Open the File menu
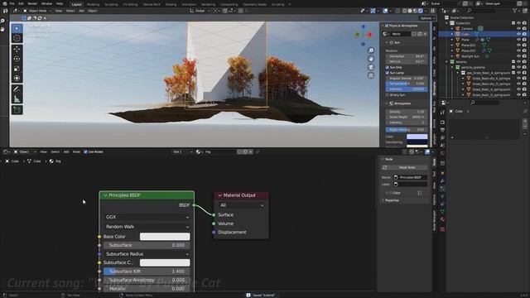This screenshot has height=298, width=530. pos(12,3)
